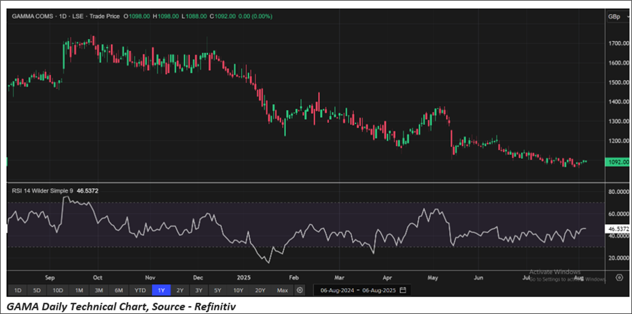Click the Dec month label on time axis
The image size is (632, 314).
tap(198, 277)
